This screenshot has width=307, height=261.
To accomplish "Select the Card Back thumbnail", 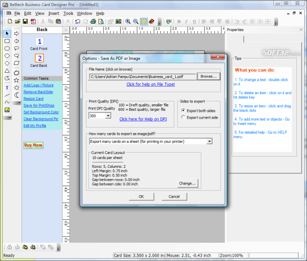I will (39, 58).
